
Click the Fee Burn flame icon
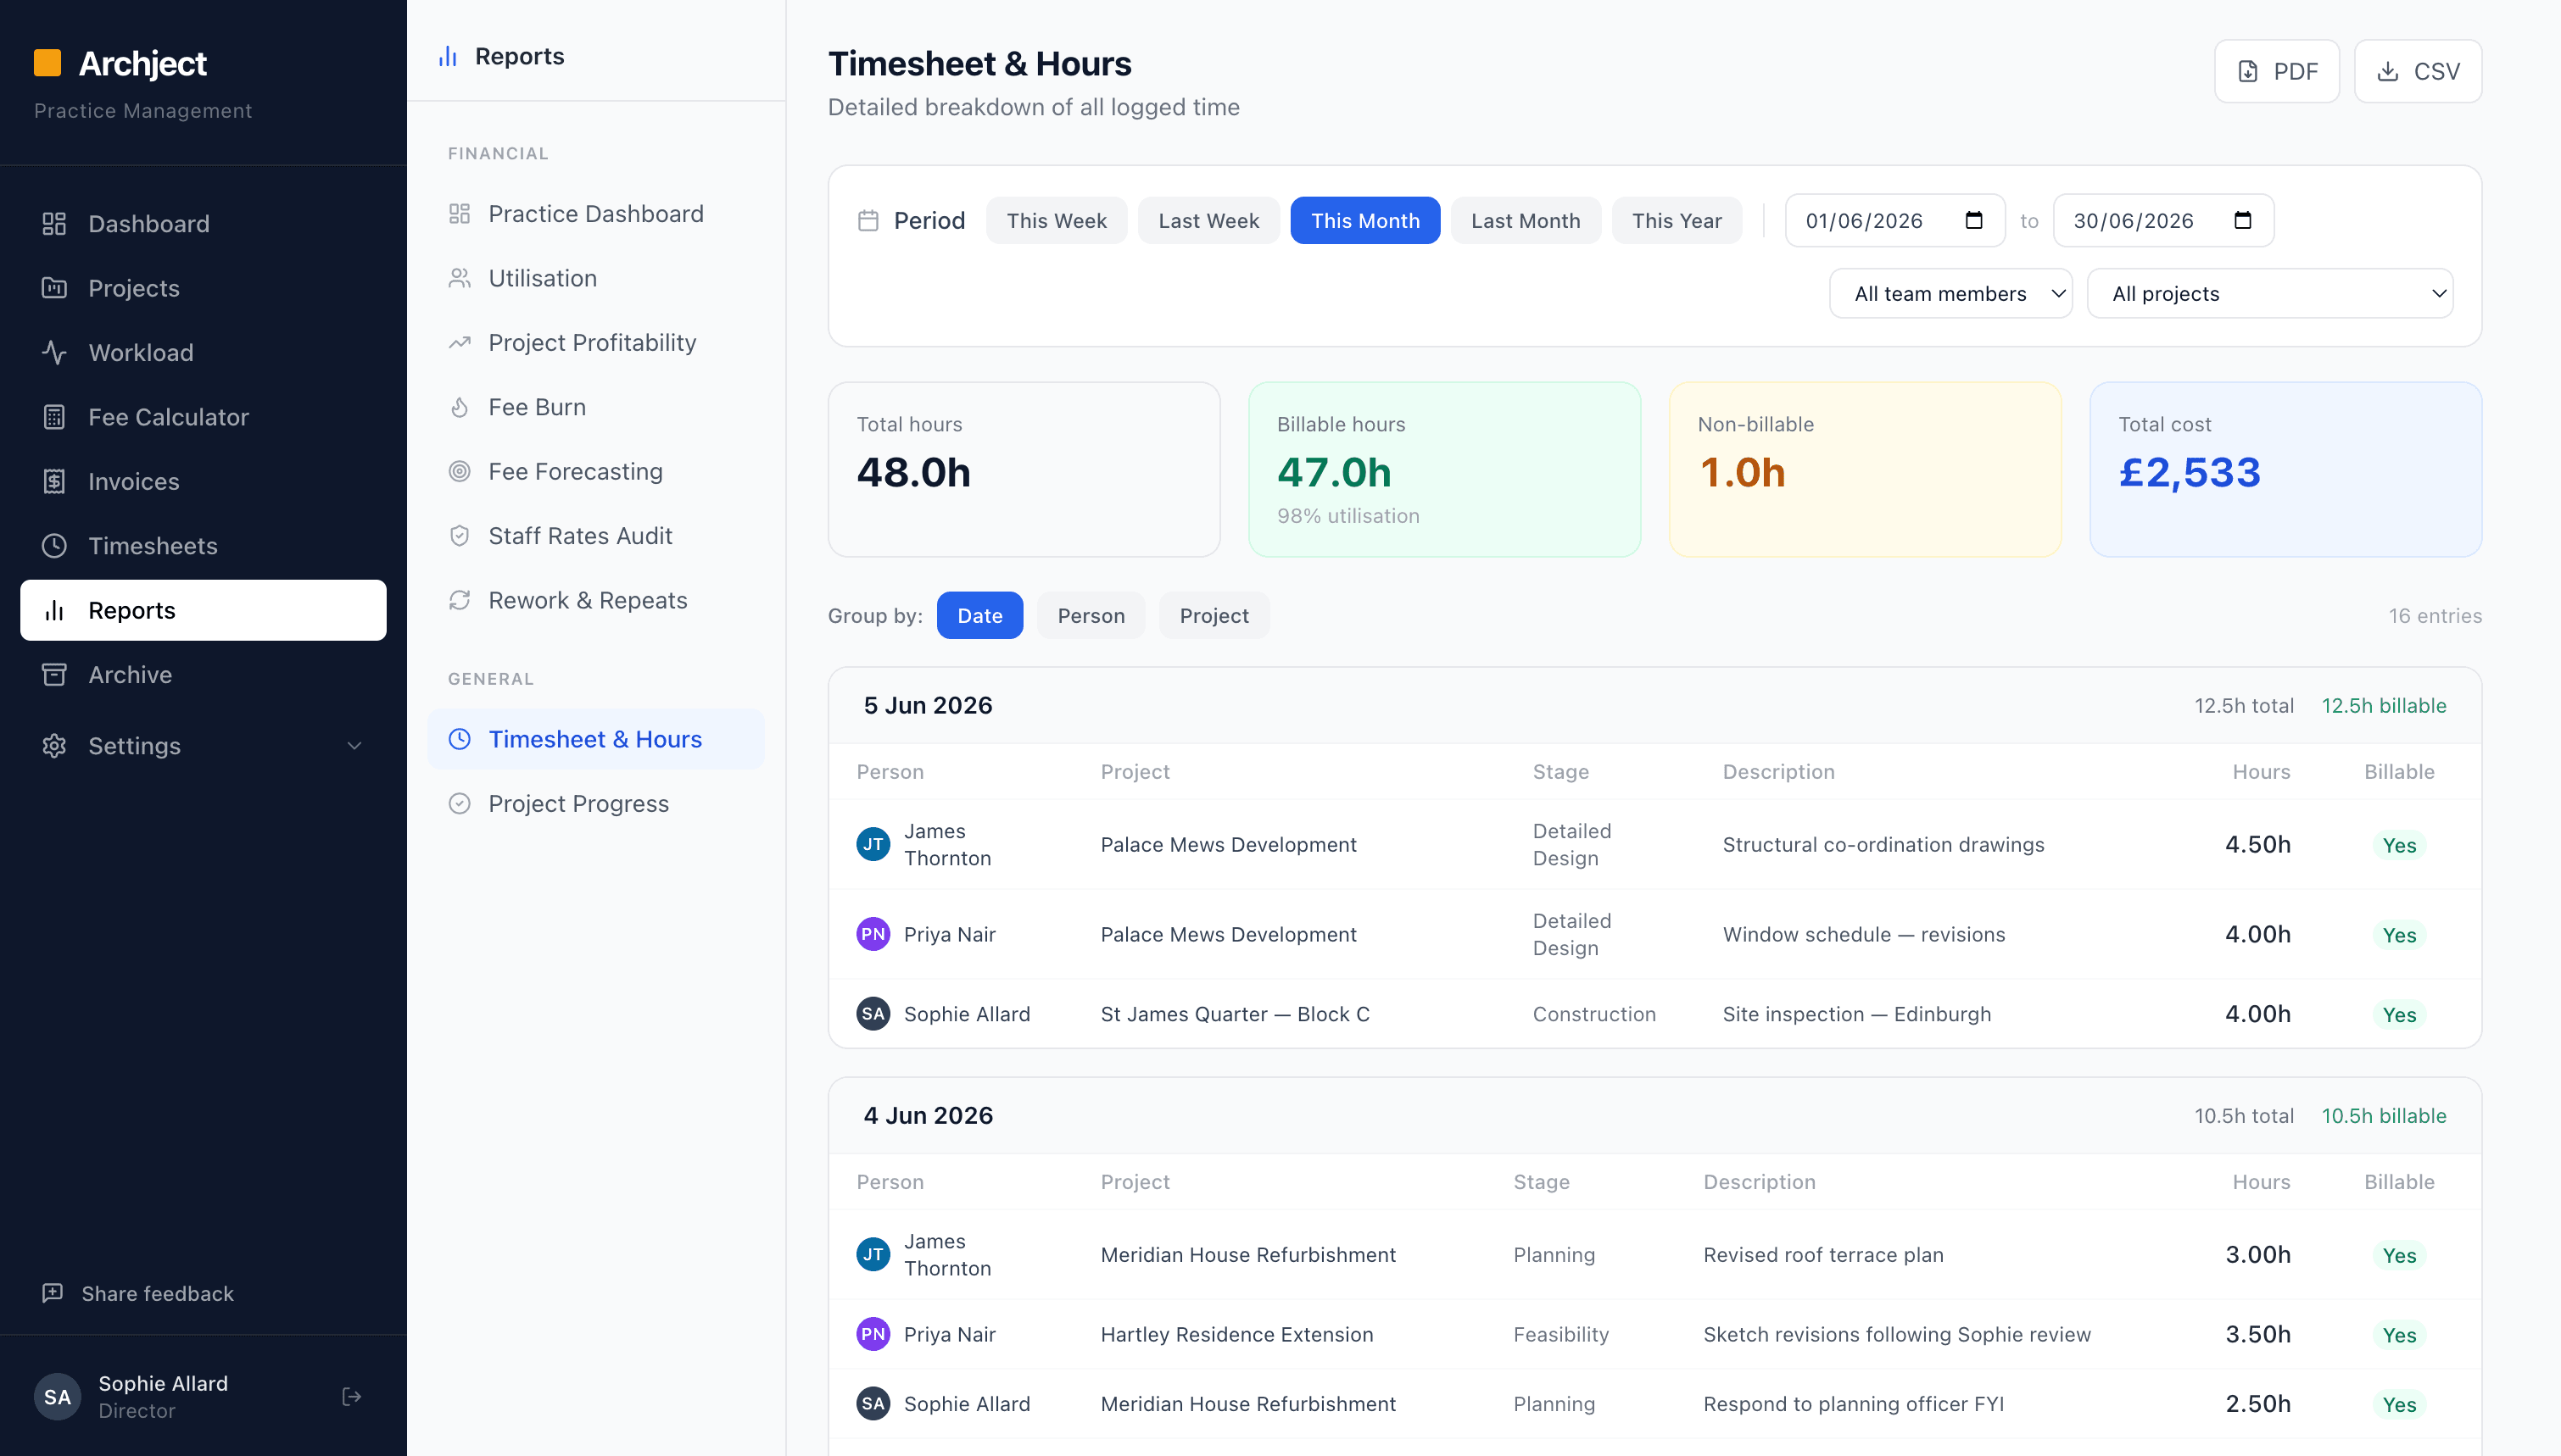459,407
